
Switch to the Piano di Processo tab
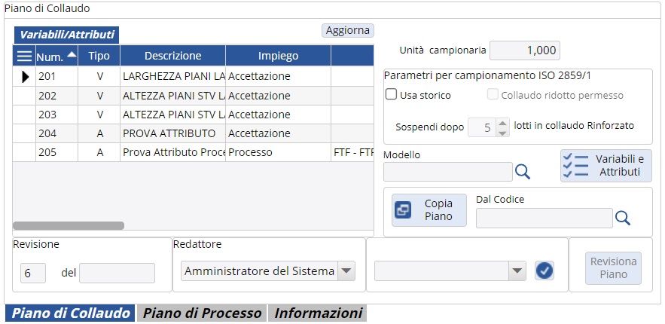pyautogui.click(x=202, y=313)
